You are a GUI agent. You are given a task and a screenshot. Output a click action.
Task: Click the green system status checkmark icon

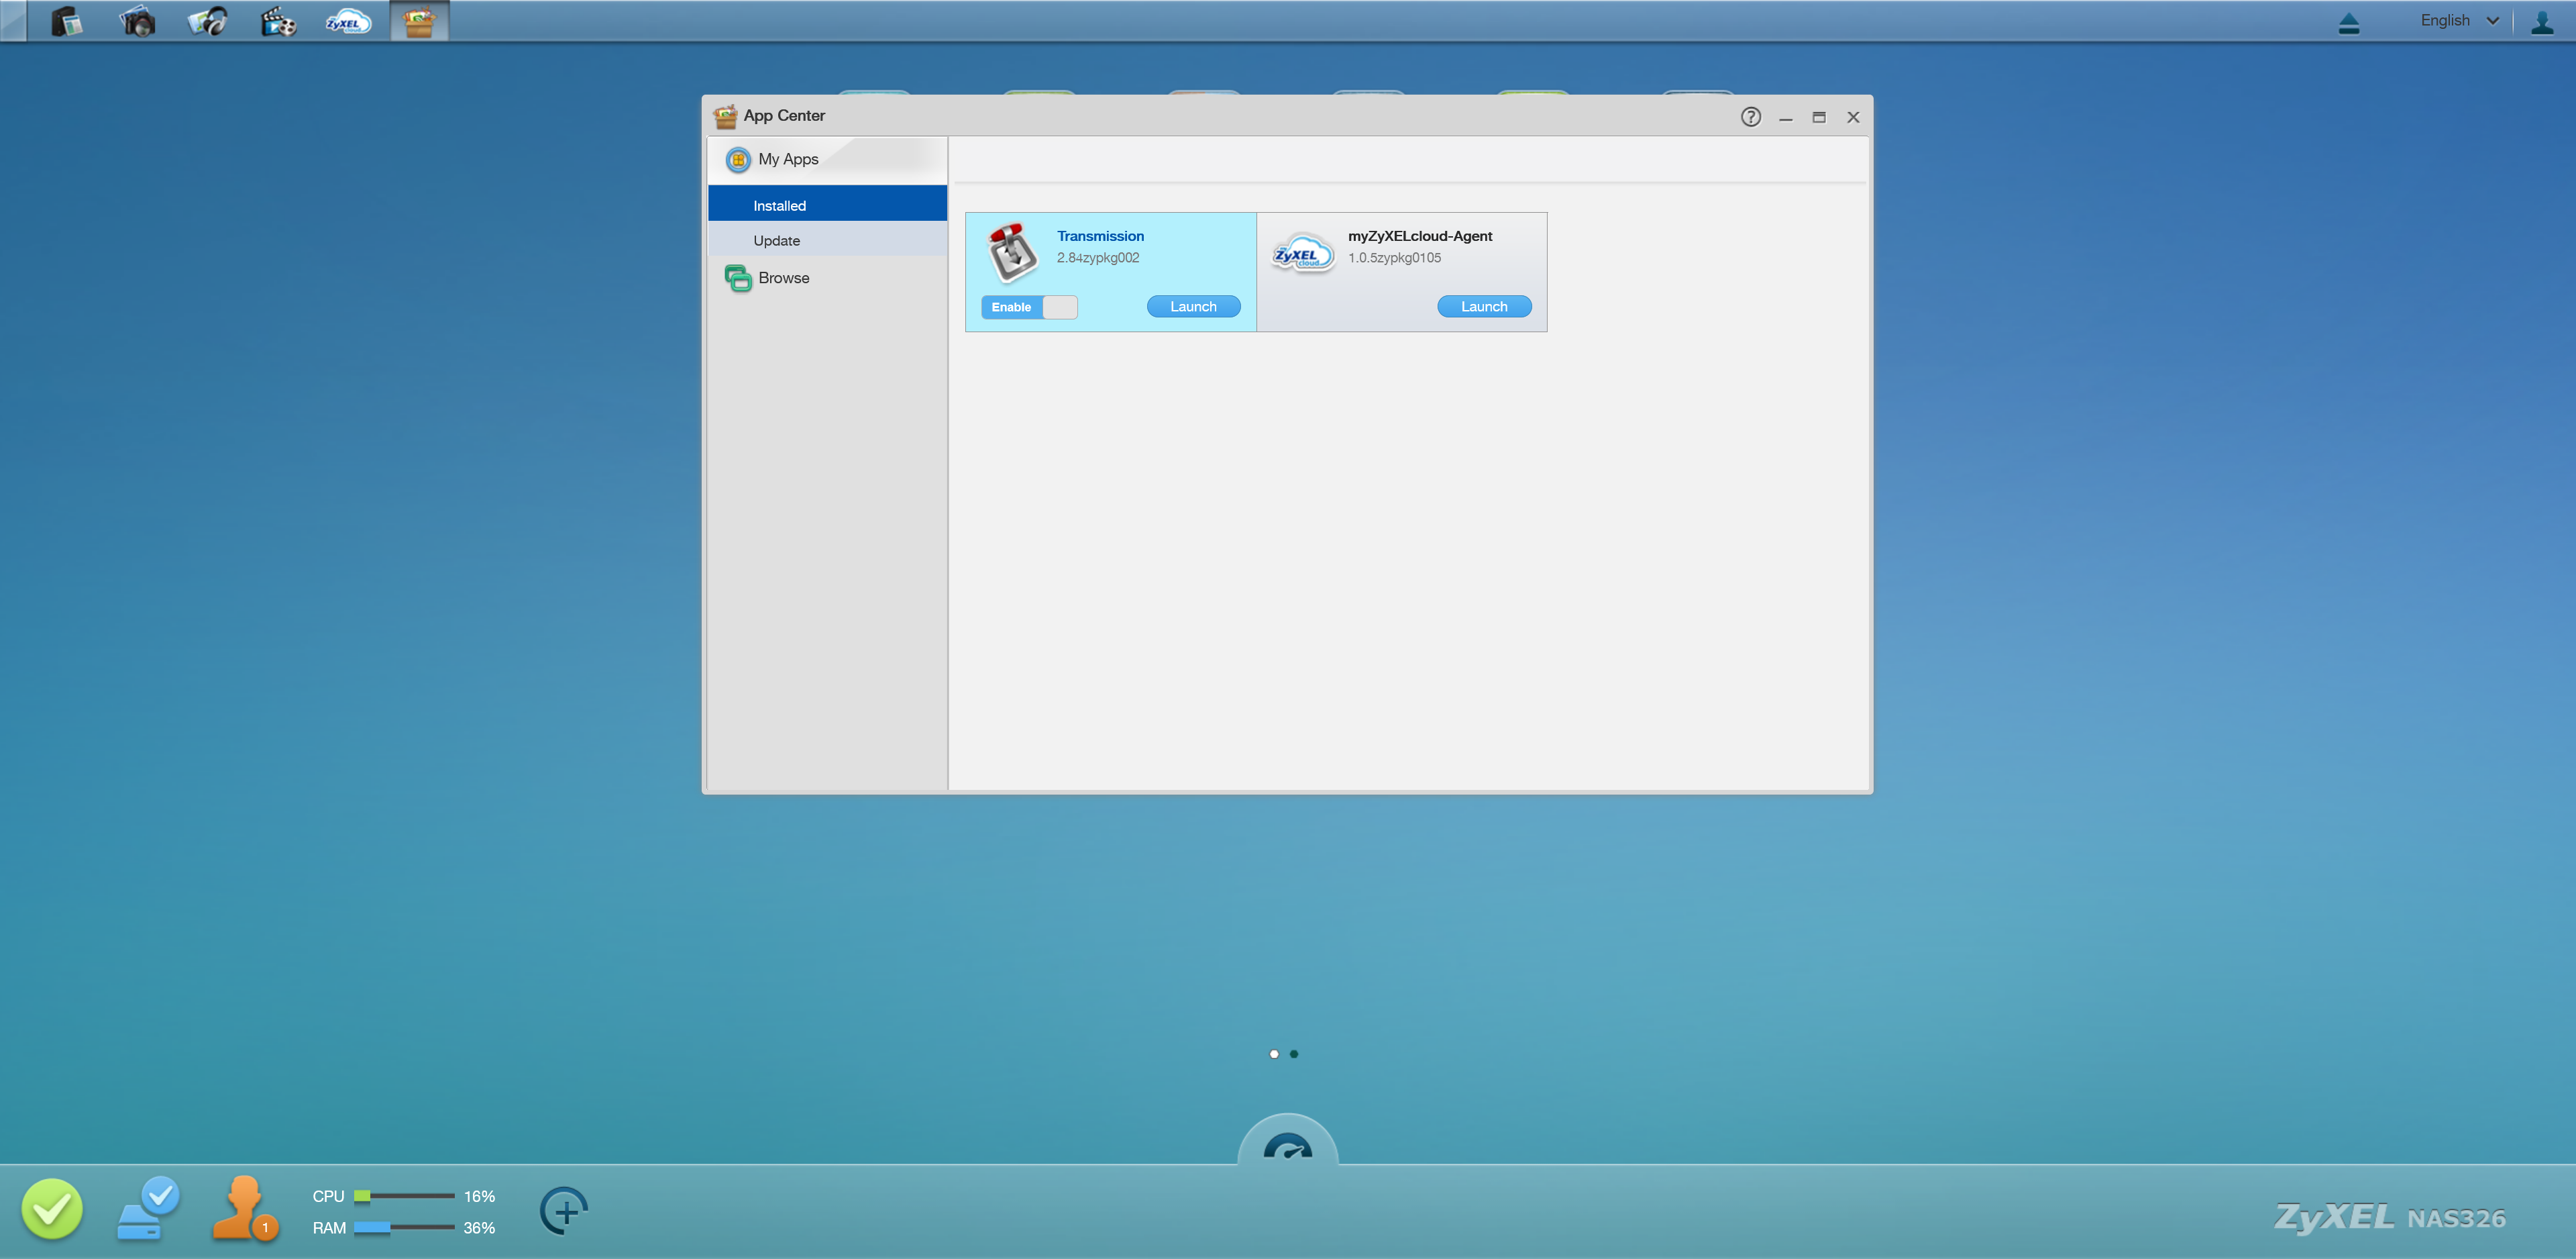coord(52,1209)
